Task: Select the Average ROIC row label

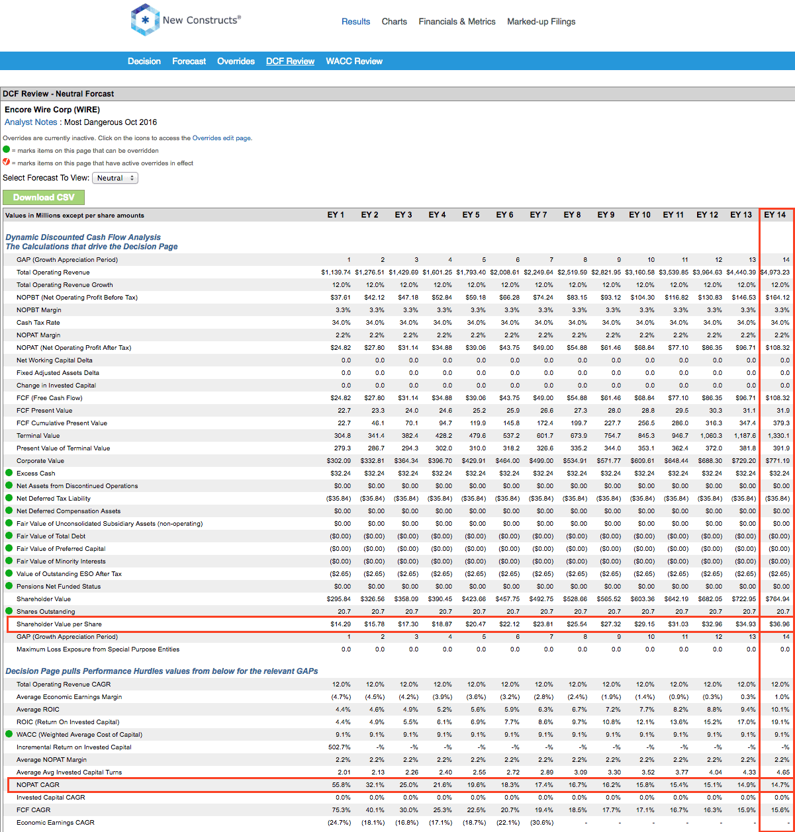Action: tap(38, 710)
